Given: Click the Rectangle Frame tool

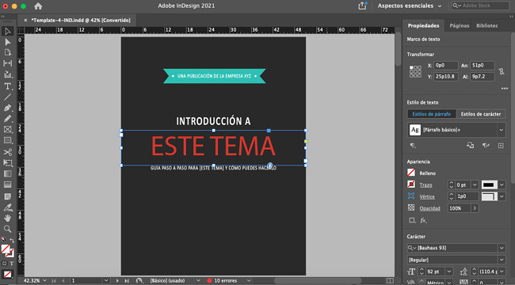Looking at the screenshot, I should click(7, 130).
